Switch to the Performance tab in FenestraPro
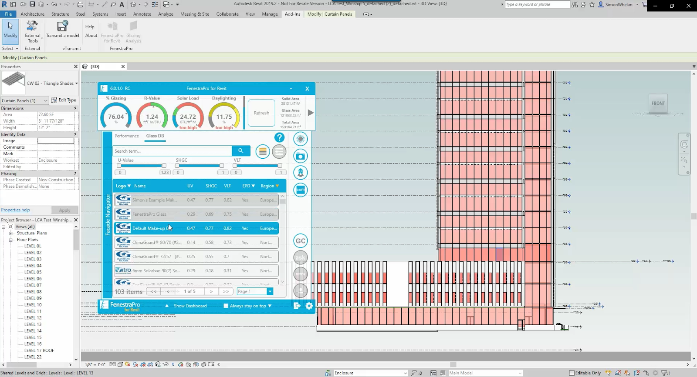The width and height of the screenshot is (697, 377). (127, 136)
